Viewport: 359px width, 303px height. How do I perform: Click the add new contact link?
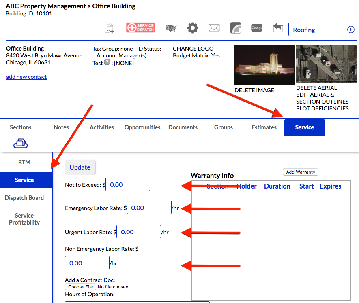pos(26,77)
